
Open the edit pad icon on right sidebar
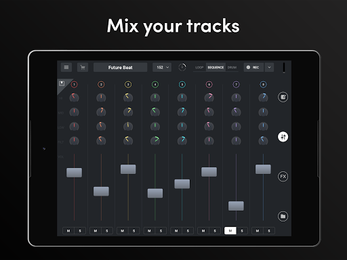pyautogui.click(x=283, y=97)
